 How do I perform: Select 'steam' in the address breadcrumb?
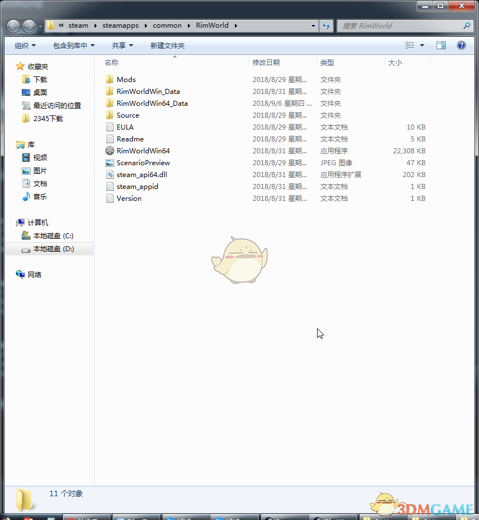click(78, 25)
